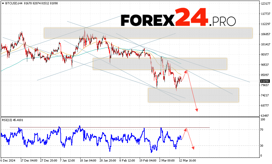Screen dimensions: 272x164
Task: Select the middle gray zone near 90537
Action: coord(160,64)
